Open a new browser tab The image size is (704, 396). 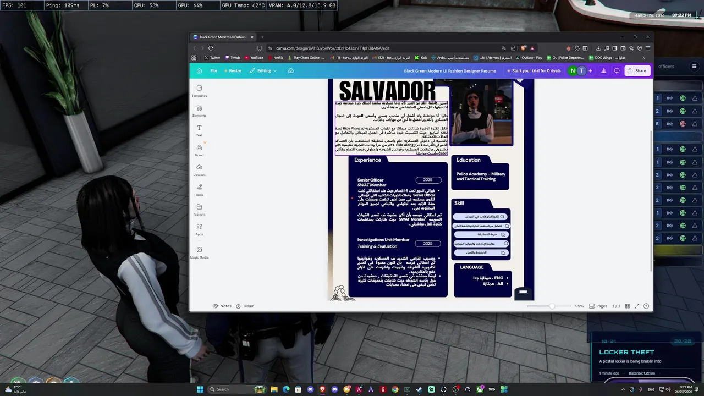point(262,37)
